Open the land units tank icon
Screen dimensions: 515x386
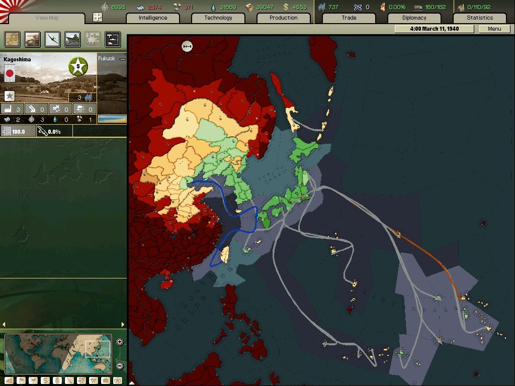click(32, 39)
